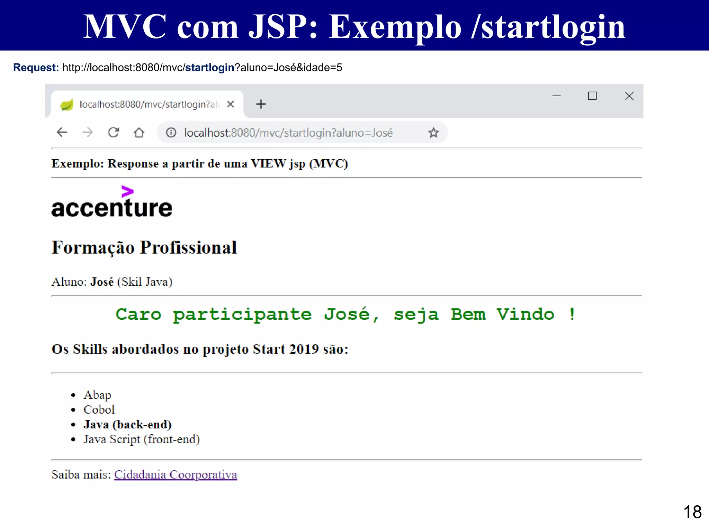Viewport: 709px width, 532px height.
Task: Click the green 'Caro participante José' message
Action: 346,315
